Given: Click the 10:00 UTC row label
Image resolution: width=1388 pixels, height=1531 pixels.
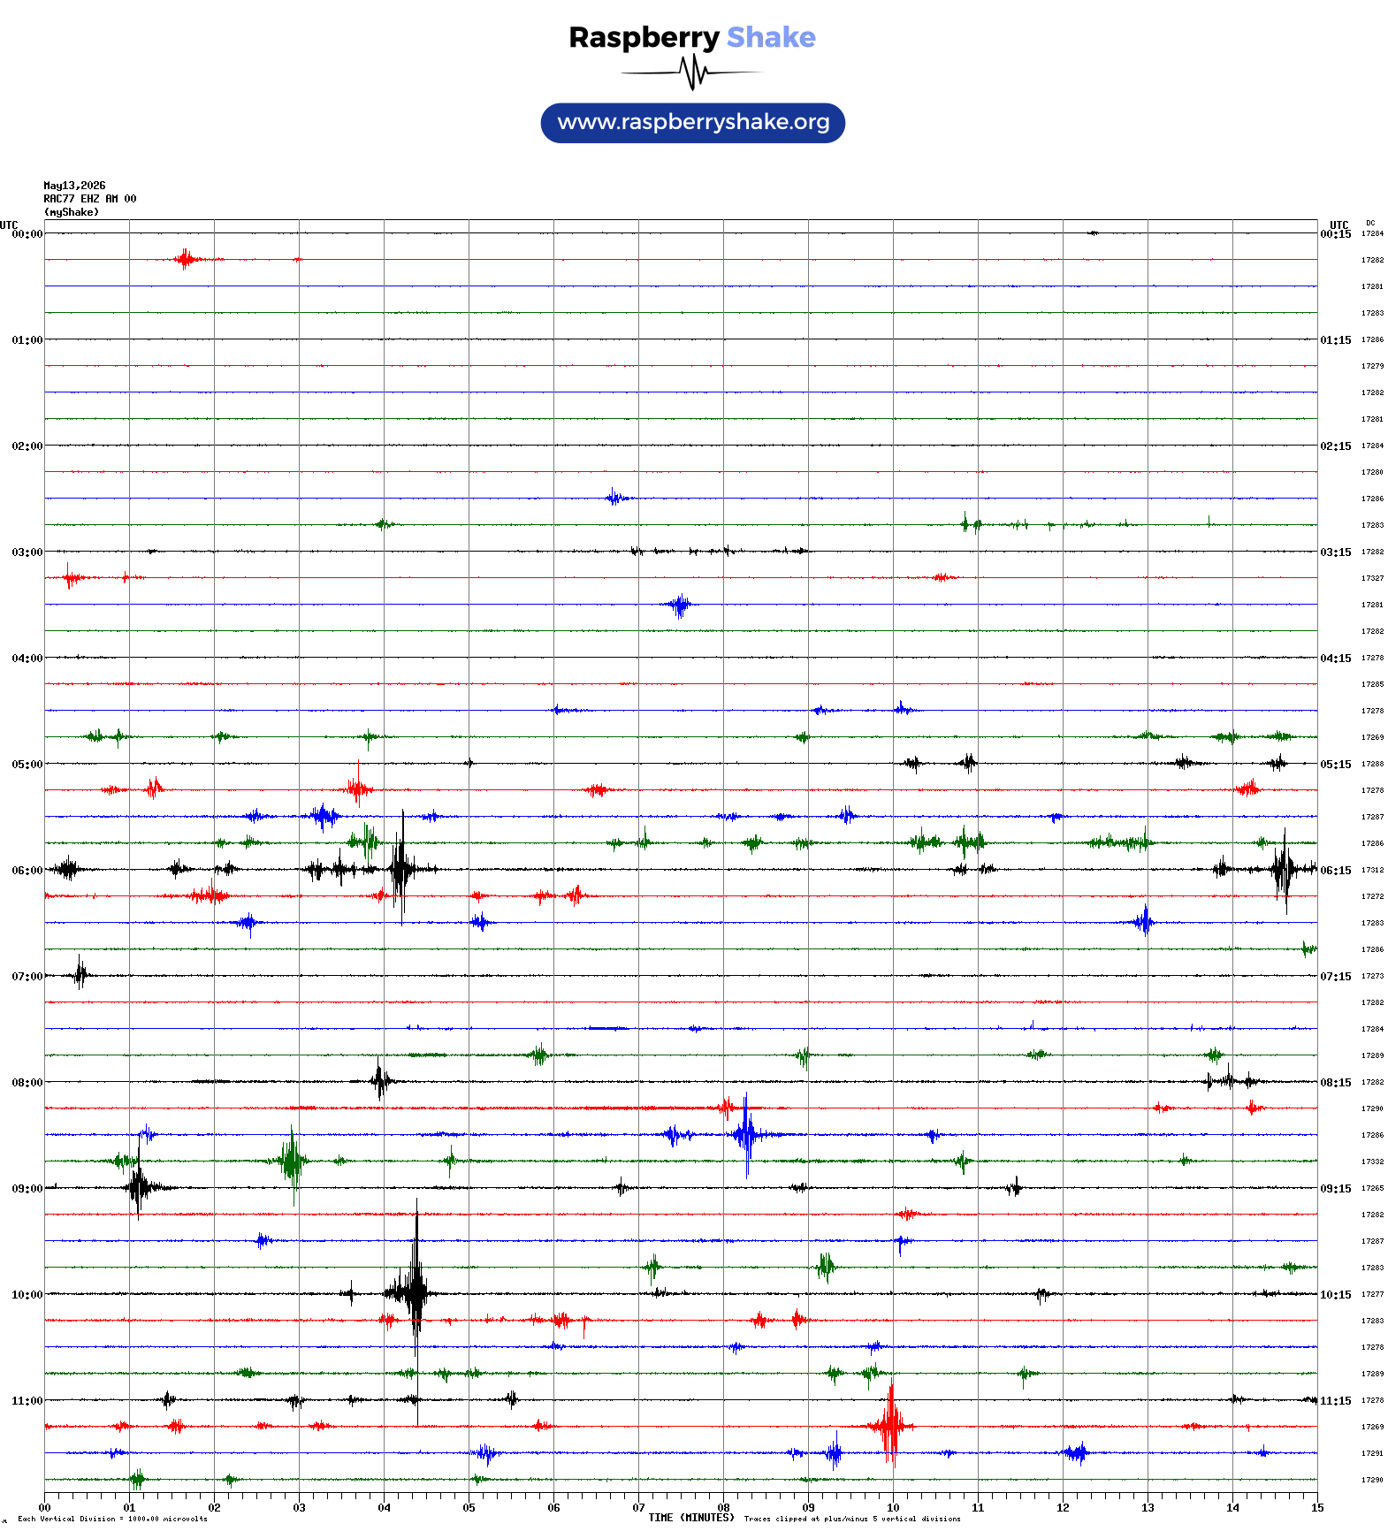Looking at the screenshot, I should (x=27, y=1295).
